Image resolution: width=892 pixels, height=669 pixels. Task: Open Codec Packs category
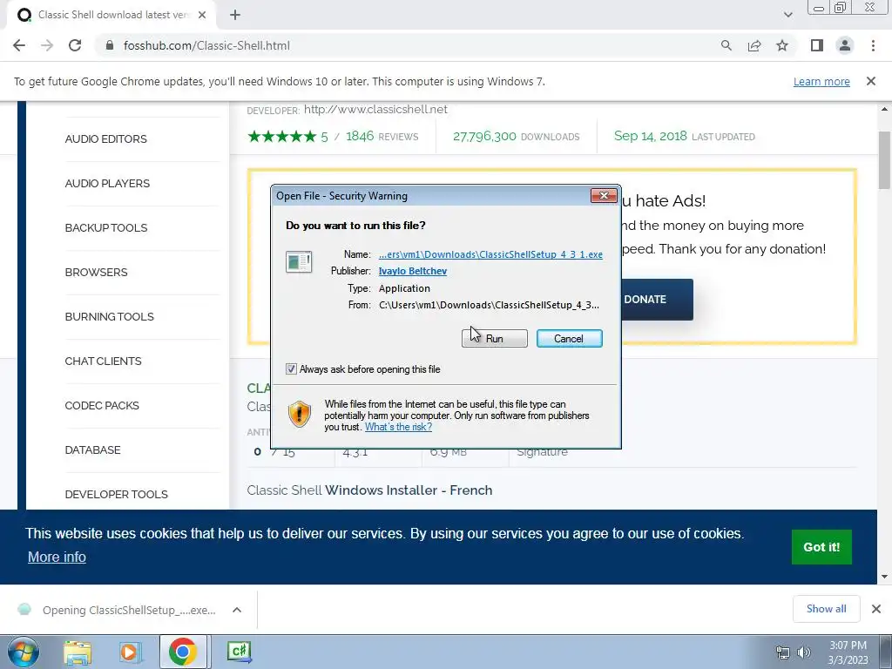pyautogui.click(x=102, y=405)
